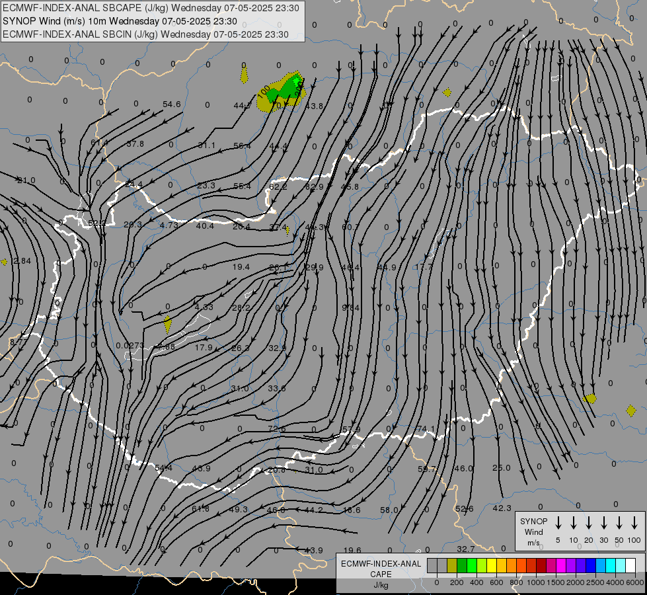
Task: Select the olive swatch in the CAPE legend
Action: (x=452, y=565)
